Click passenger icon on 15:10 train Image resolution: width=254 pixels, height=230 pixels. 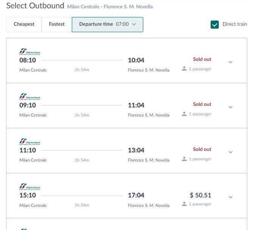point(184,204)
